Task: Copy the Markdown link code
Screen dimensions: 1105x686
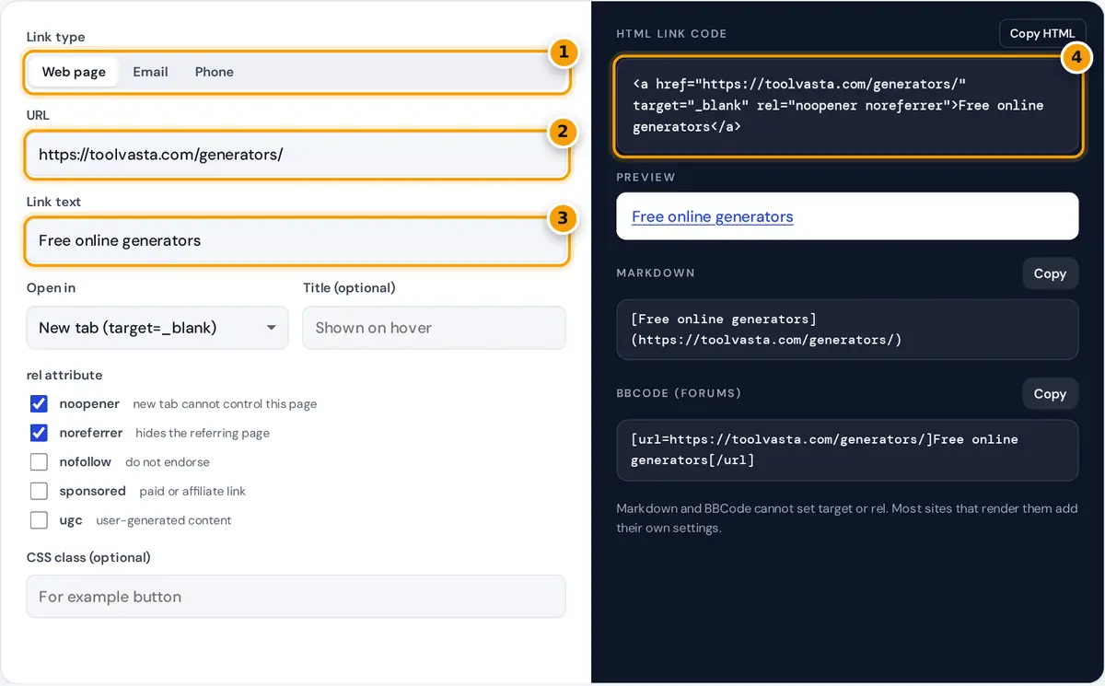Action: (x=1050, y=273)
